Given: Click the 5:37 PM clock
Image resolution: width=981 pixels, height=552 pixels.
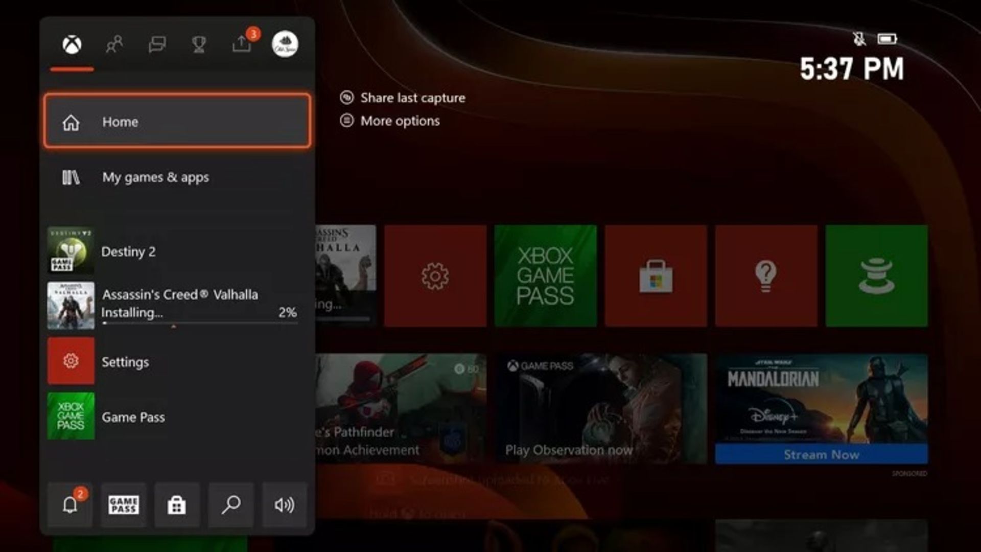Looking at the screenshot, I should 852,69.
